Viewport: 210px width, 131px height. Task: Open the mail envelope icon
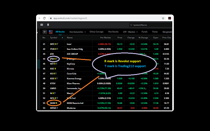pyautogui.click(x=42, y=25)
